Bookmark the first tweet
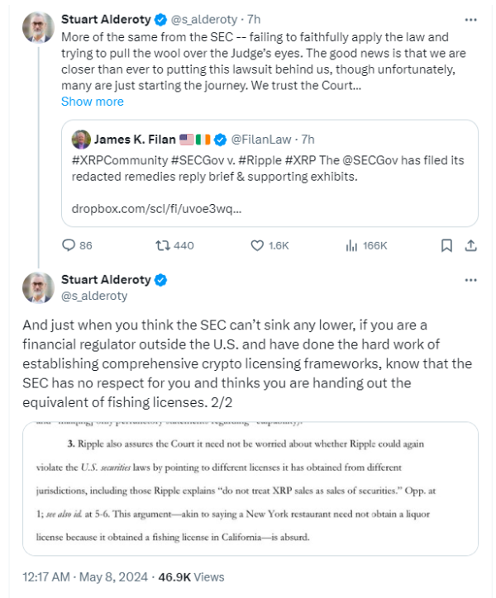496x598 pixels. (446, 245)
